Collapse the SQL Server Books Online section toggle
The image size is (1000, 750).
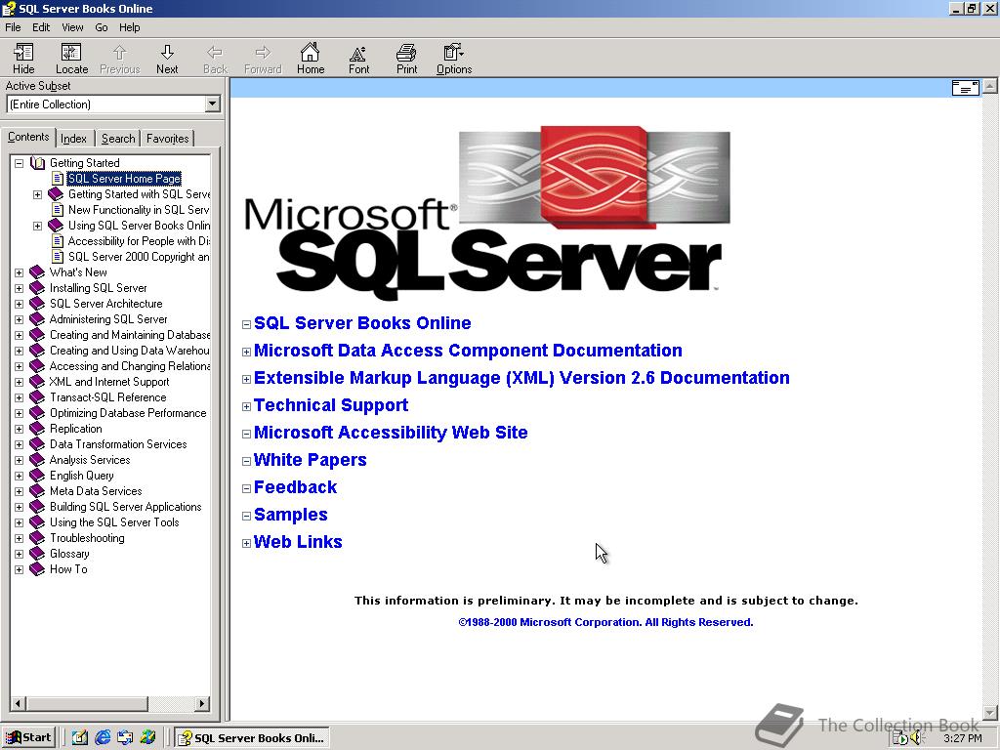(246, 324)
